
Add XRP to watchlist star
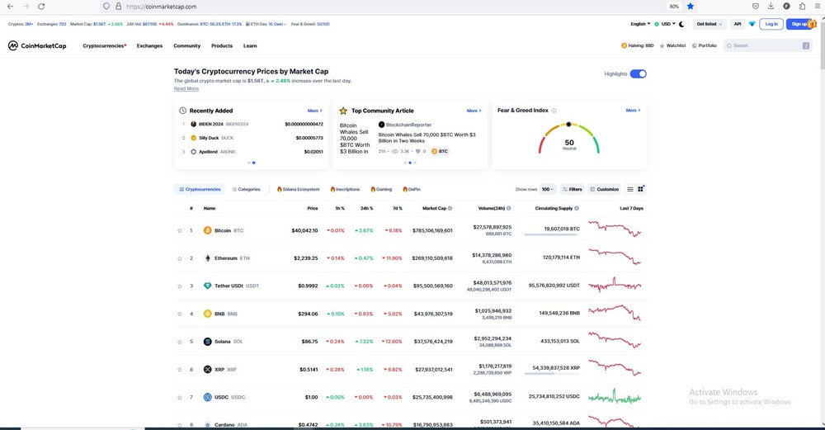179,370
